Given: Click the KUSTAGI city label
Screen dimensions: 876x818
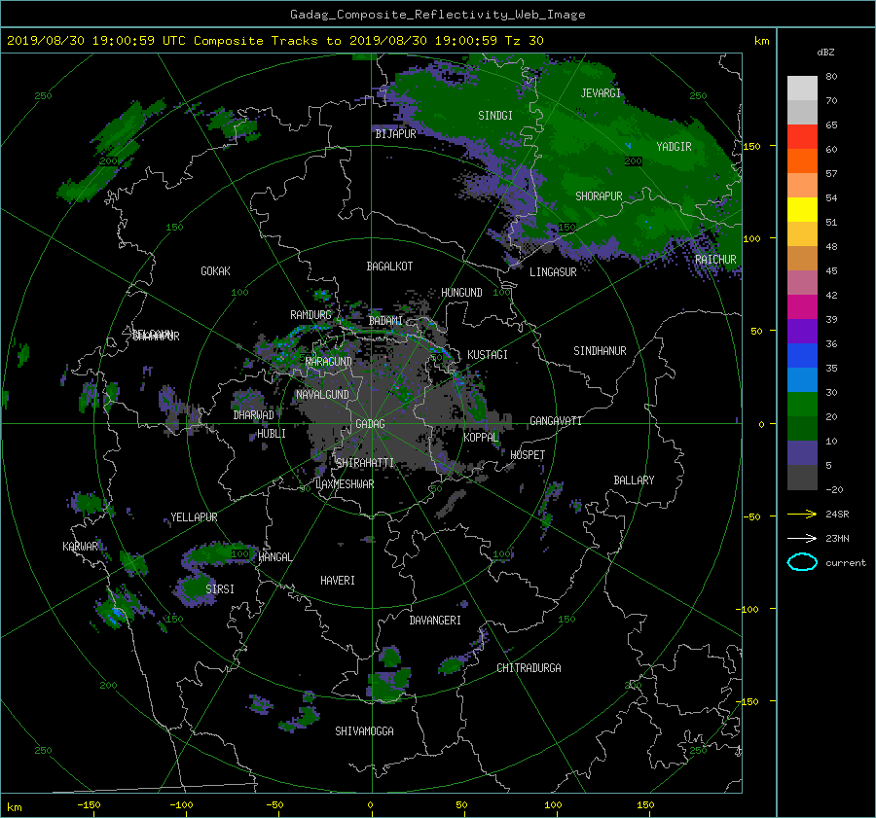Looking at the screenshot, I should point(488,355).
